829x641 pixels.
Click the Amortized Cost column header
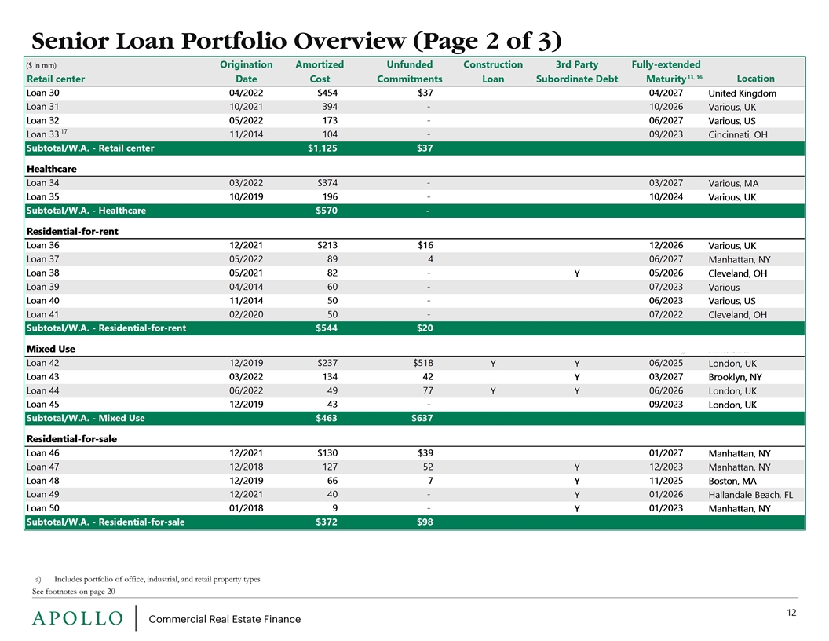coord(319,71)
